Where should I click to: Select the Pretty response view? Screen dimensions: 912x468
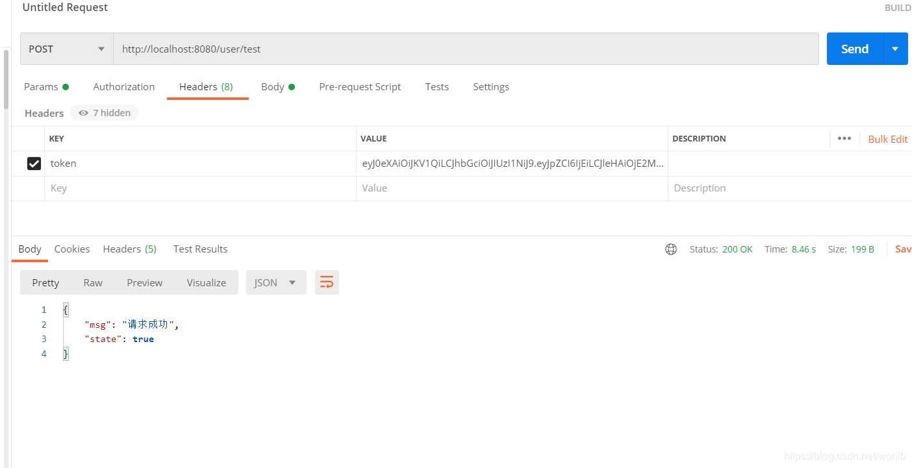[x=45, y=282]
